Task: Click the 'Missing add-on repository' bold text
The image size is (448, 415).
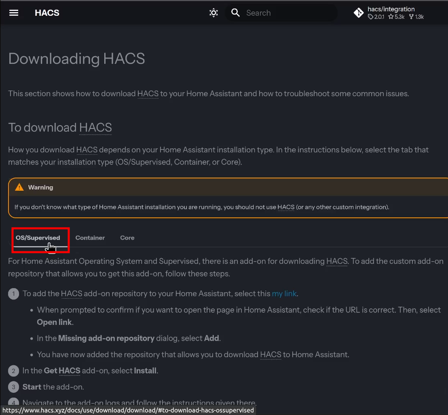Action: pyautogui.click(x=106, y=339)
